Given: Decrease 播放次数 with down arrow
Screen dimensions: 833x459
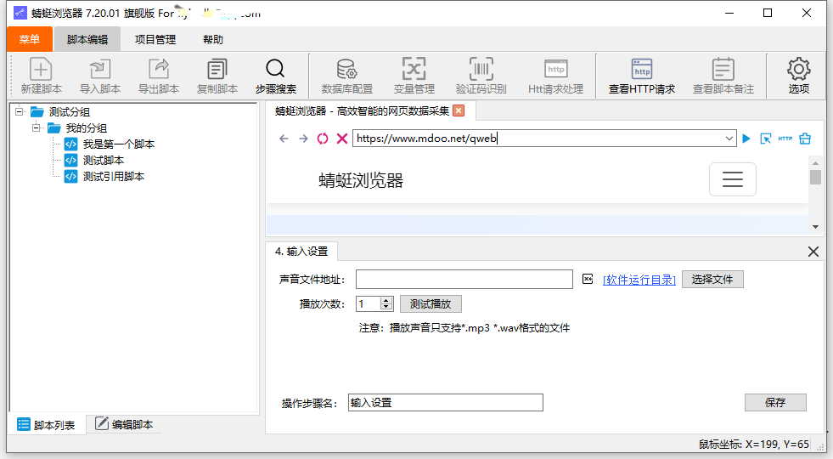Looking at the screenshot, I should tap(386, 308).
